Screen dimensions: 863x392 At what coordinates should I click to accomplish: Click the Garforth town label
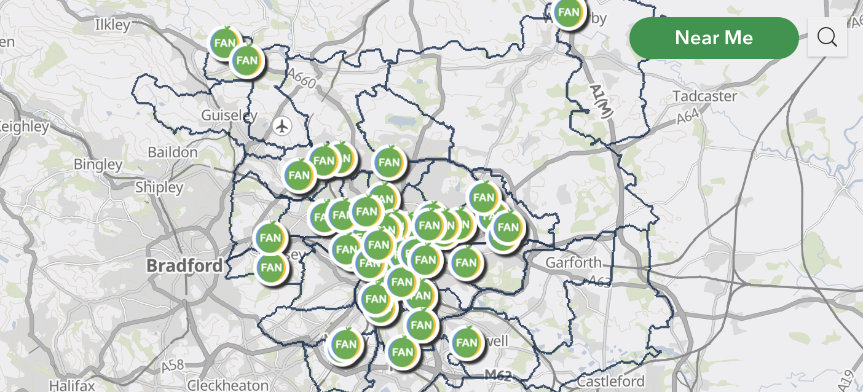click(x=574, y=263)
